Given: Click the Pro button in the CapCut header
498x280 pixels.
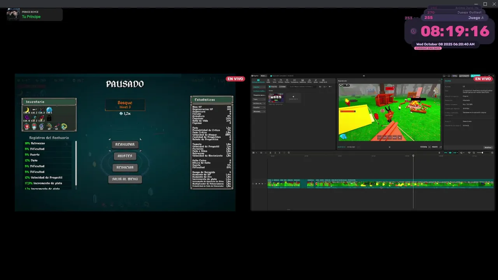Looking at the screenshot, I should point(454,76).
